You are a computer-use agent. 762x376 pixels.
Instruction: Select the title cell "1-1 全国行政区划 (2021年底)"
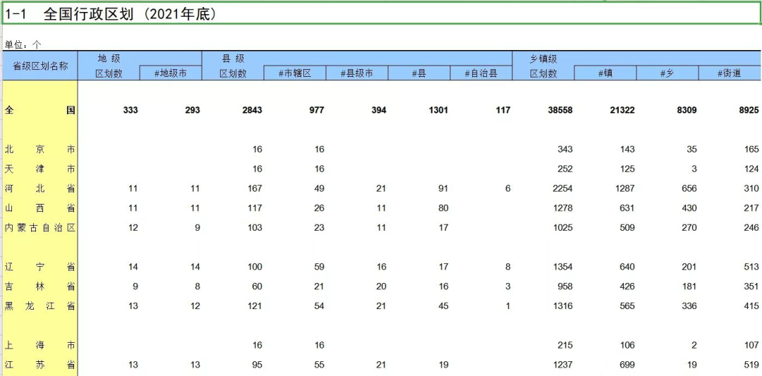point(111,14)
